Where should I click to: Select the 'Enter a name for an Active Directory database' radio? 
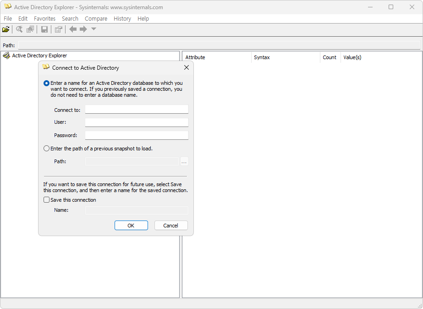46,83
